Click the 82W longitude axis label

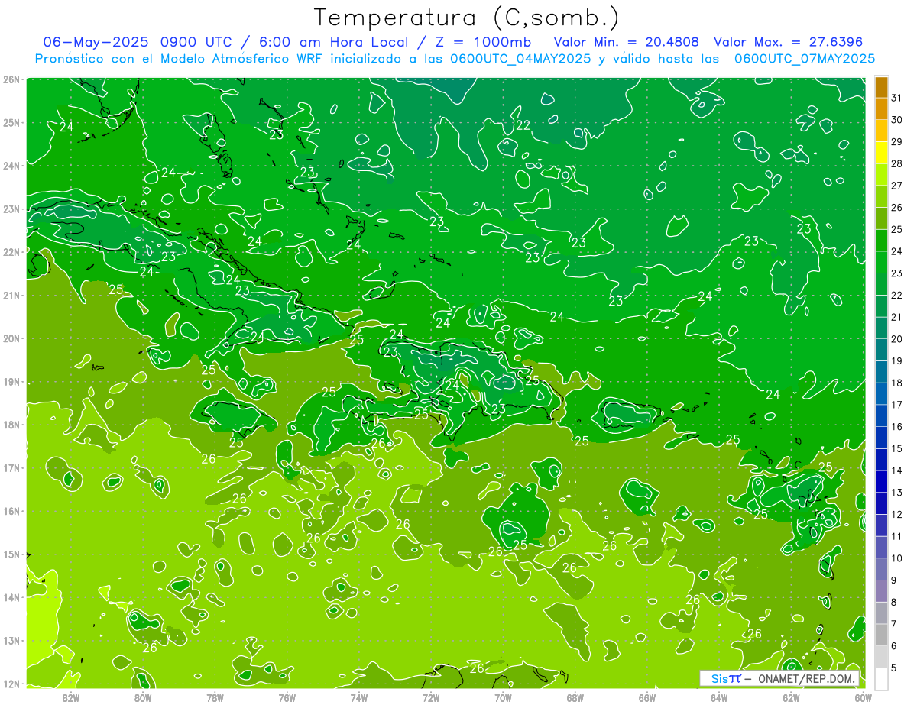click(x=71, y=698)
